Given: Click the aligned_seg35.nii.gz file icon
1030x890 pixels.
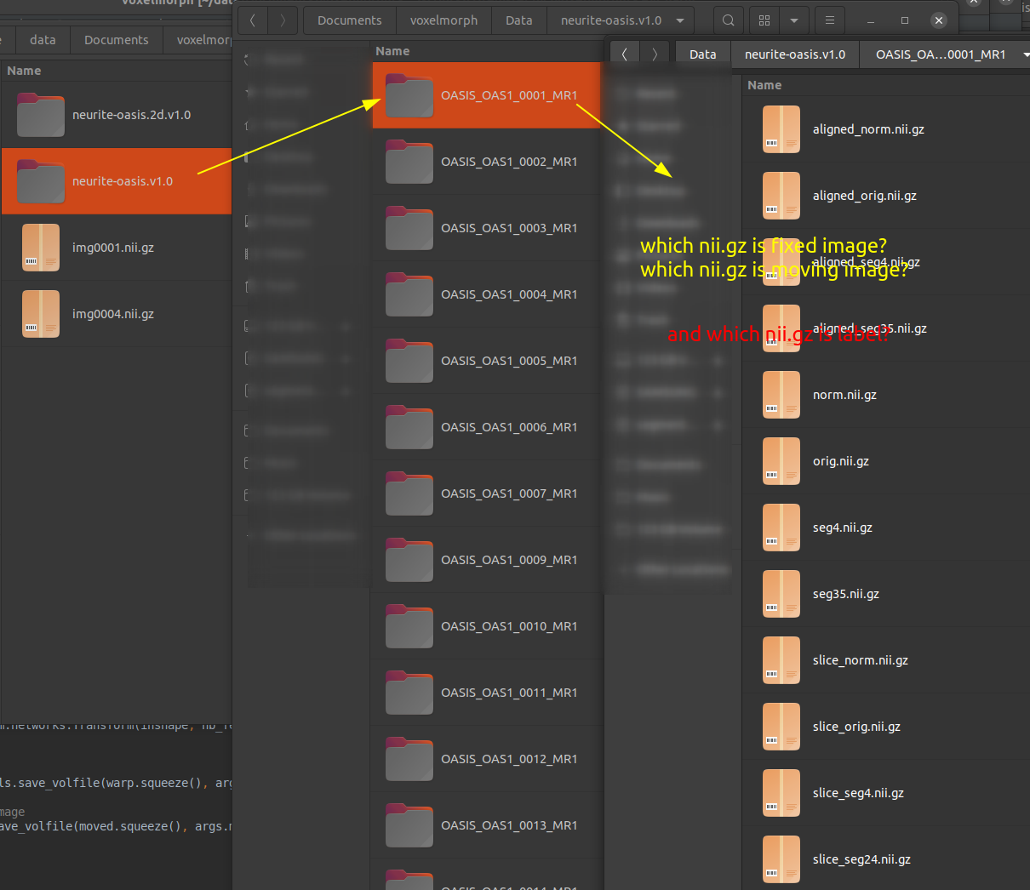Looking at the screenshot, I should click(781, 328).
